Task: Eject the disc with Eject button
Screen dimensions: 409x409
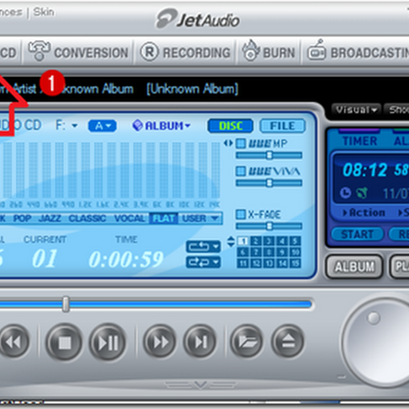Action: click(x=288, y=342)
